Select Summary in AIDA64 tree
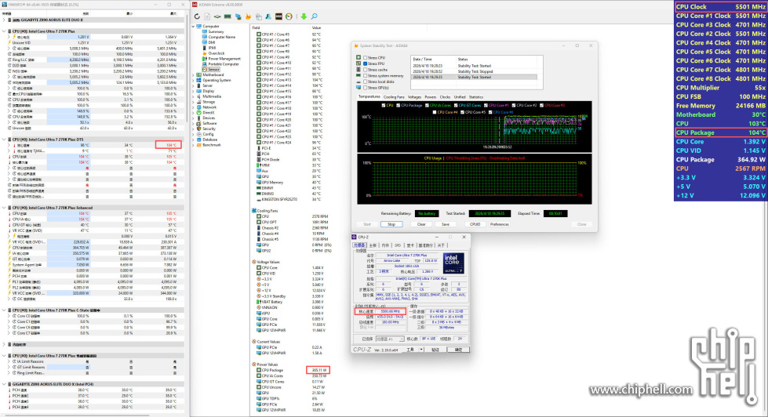This screenshot has width=768, height=417. [x=216, y=32]
